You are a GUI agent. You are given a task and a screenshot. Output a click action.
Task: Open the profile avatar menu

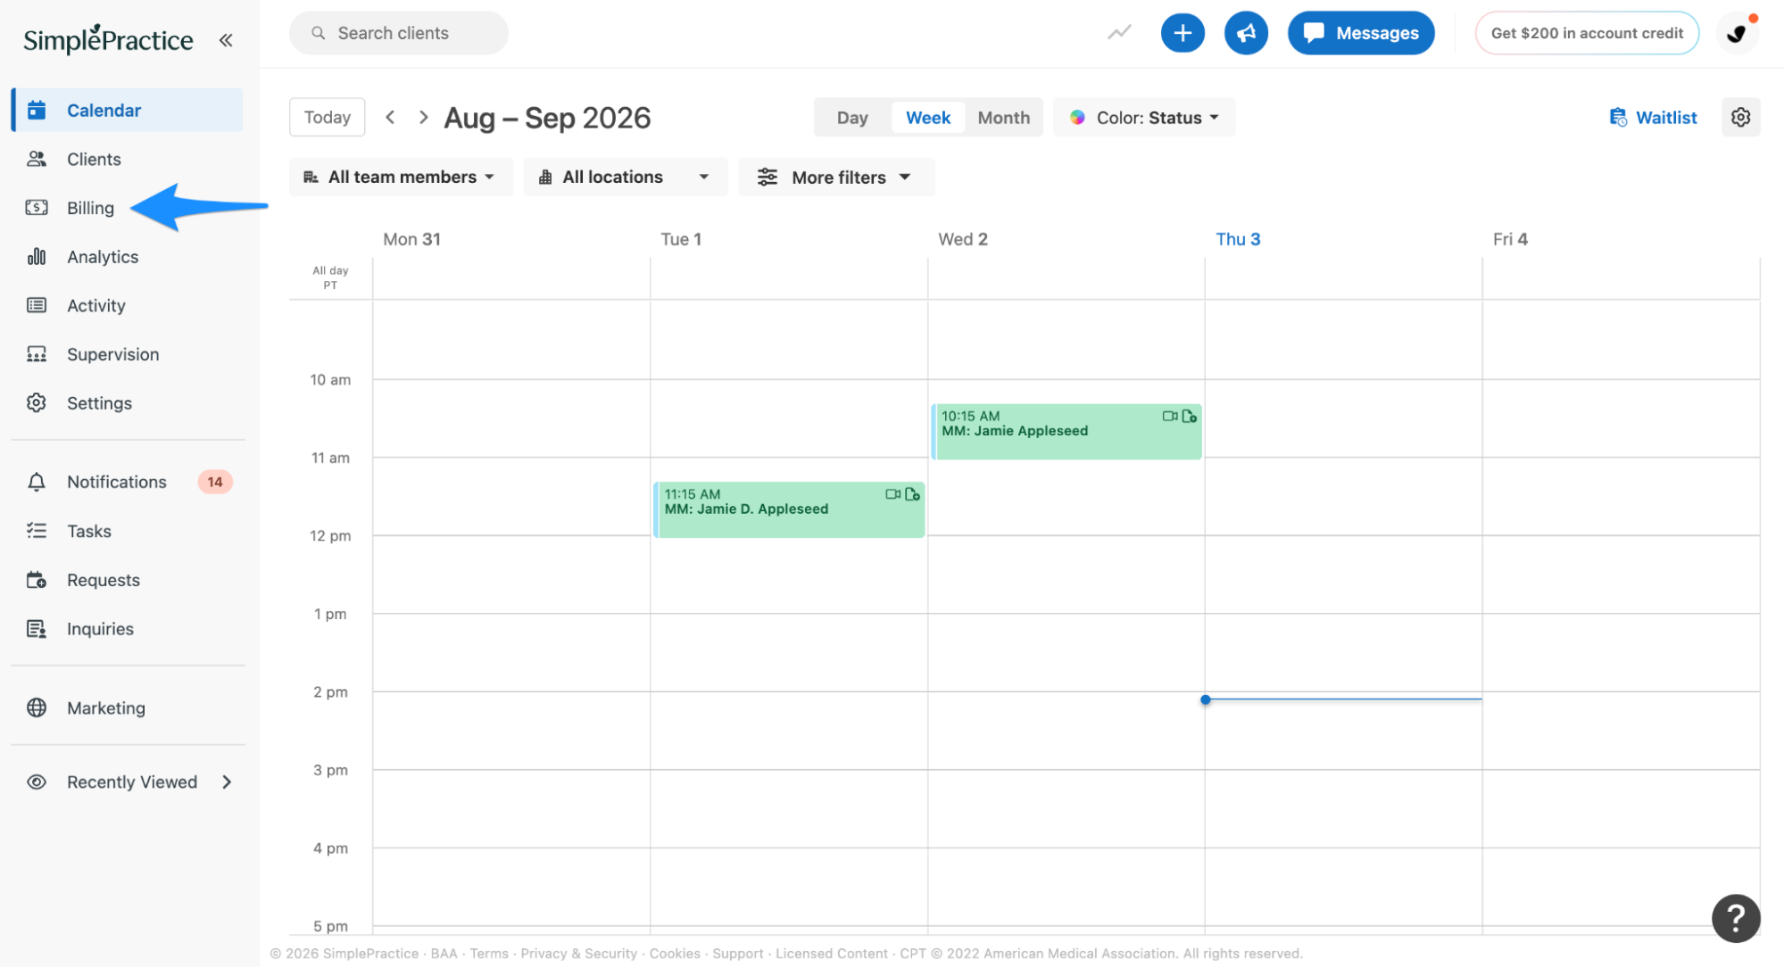[x=1737, y=33]
